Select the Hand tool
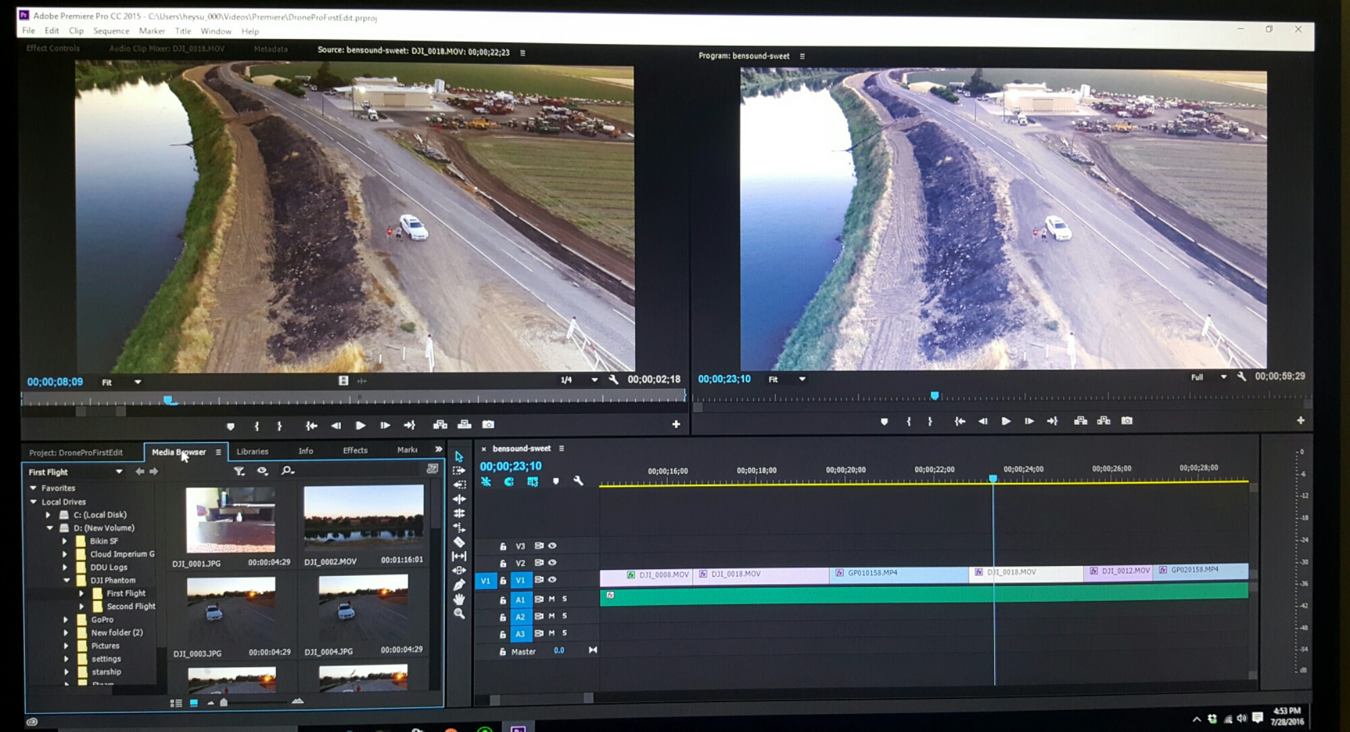Image resolution: width=1350 pixels, height=732 pixels. pos(459,599)
